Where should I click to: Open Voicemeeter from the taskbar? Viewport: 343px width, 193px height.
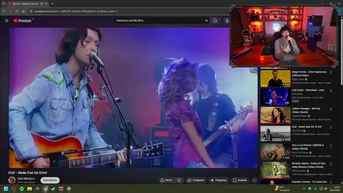(x=61, y=189)
